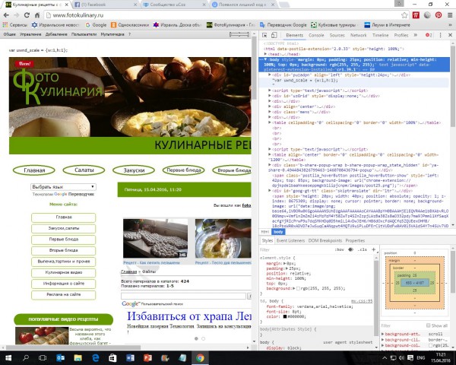Screen dimensions: 456x365
Task: Open the dumpling recipe video thumbnail
Action: pos(155,238)
